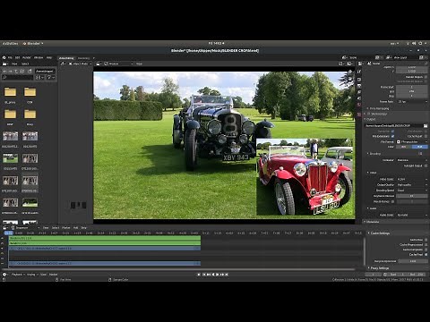
Task: Go forward in file browser history
Action: [11, 72]
